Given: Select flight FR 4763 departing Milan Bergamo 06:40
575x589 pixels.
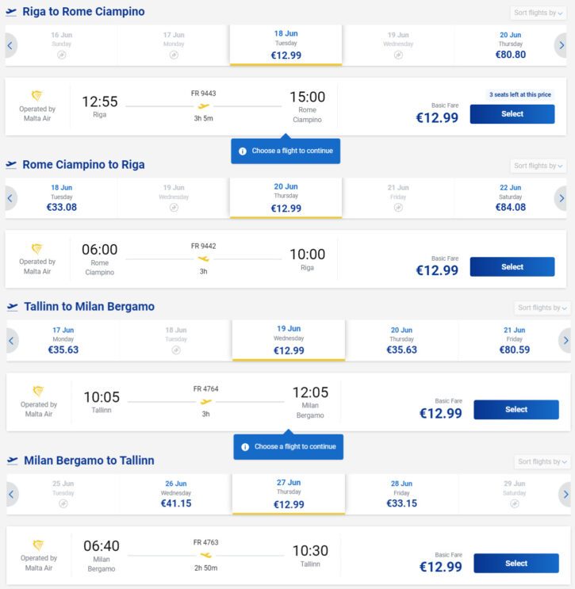Looking at the screenshot, I should (516, 563).
